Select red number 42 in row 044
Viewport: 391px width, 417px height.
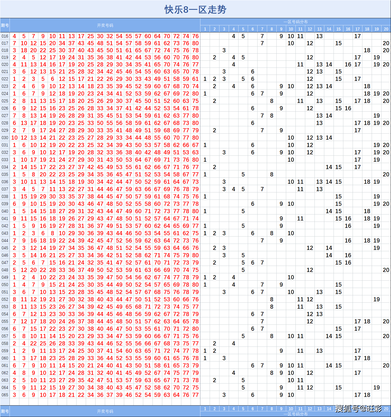point(91,241)
